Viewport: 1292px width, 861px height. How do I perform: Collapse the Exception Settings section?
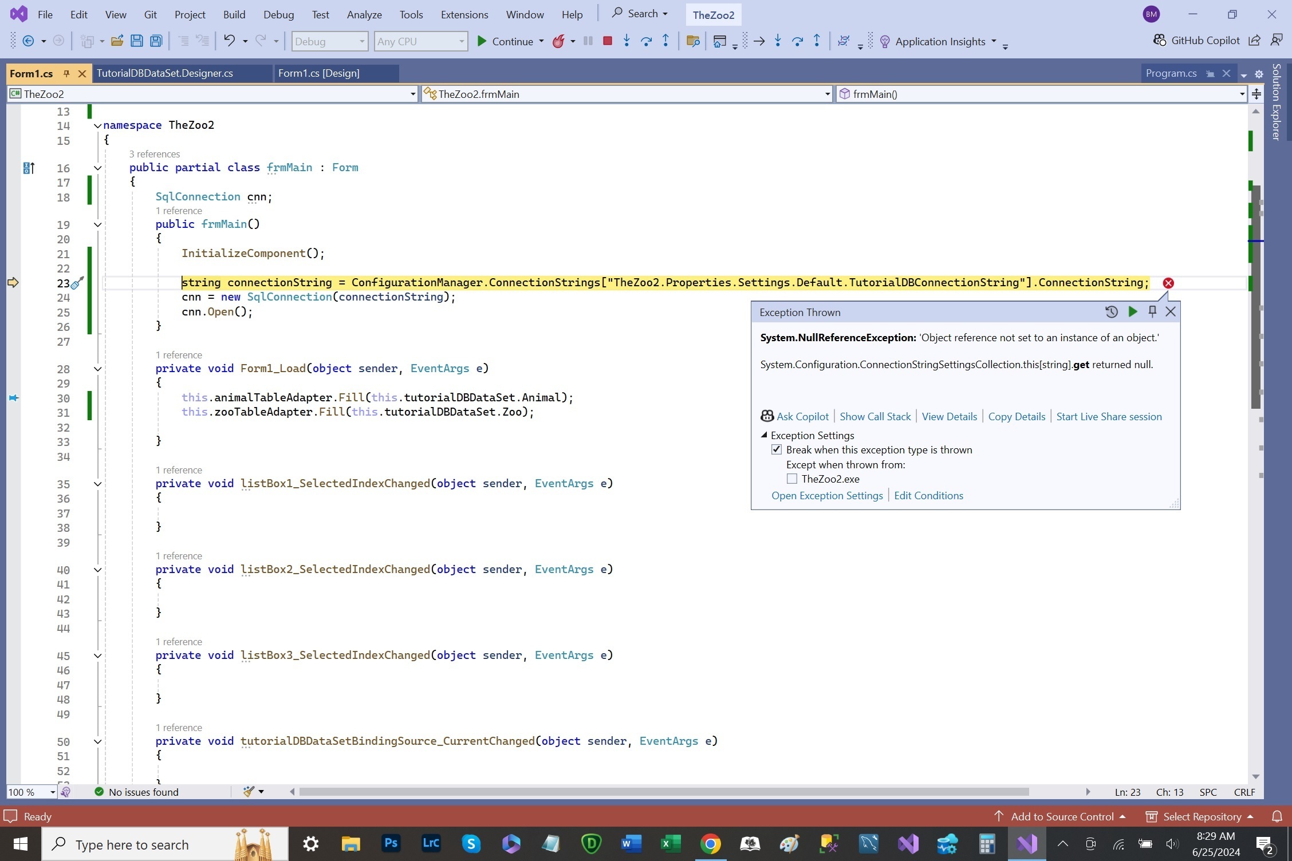click(764, 436)
